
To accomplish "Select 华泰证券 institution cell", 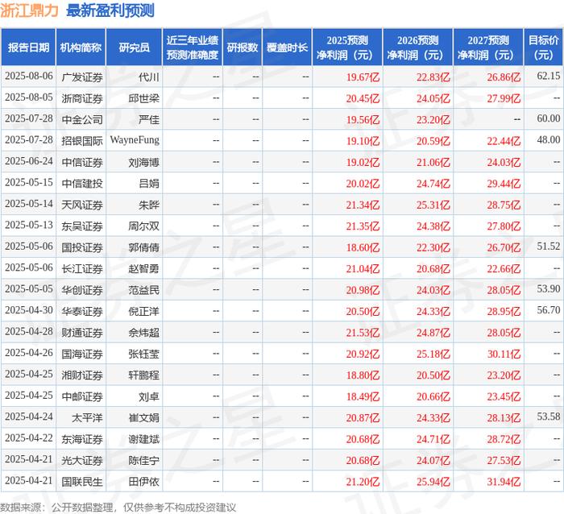I will tap(82, 311).
